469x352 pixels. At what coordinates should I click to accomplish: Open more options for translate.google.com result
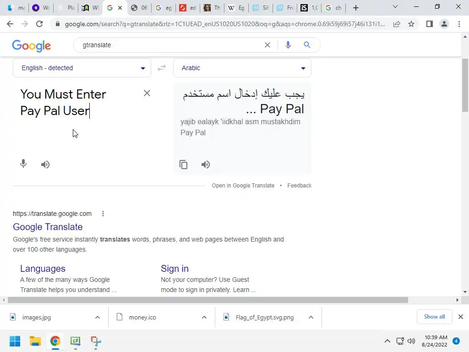coord(103,214)
